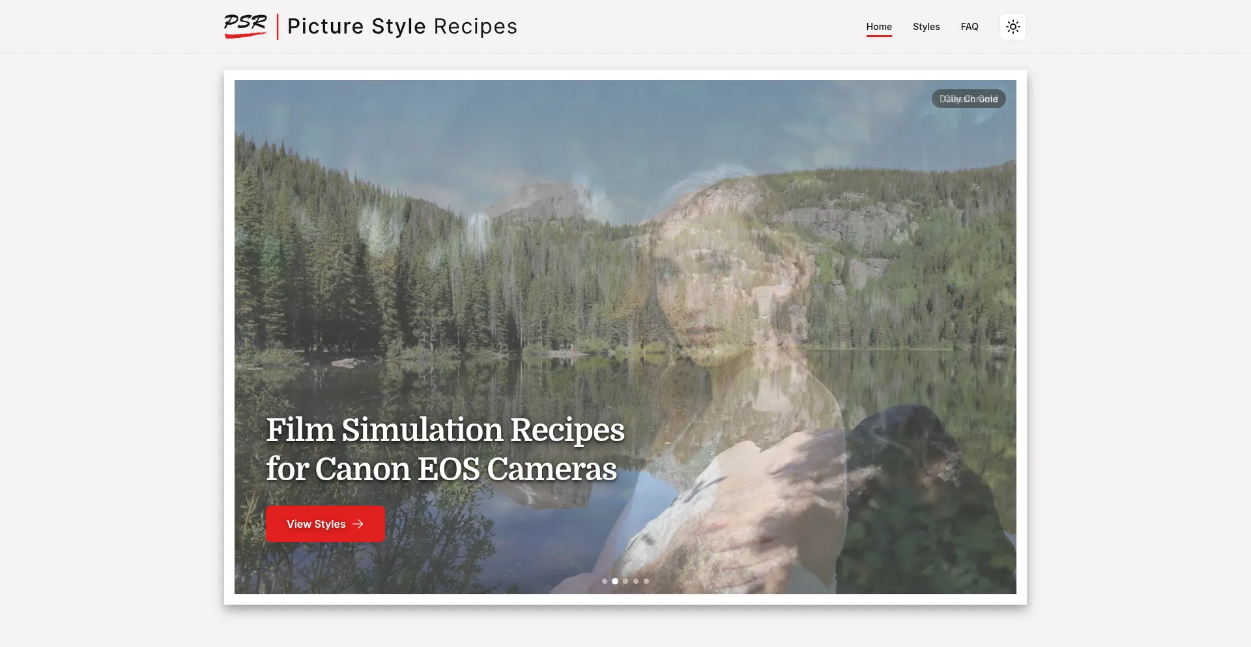The width and height of the screenshot is (1251, 647).
Task: Select the fifth carousel dot
Action: coord(646,581)
